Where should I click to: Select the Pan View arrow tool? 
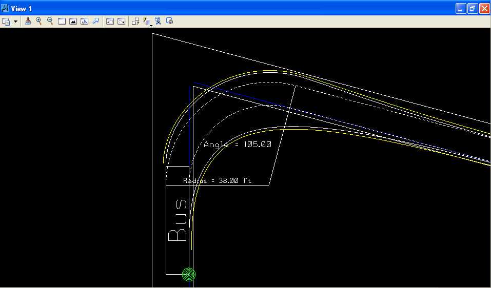(95, 22)
